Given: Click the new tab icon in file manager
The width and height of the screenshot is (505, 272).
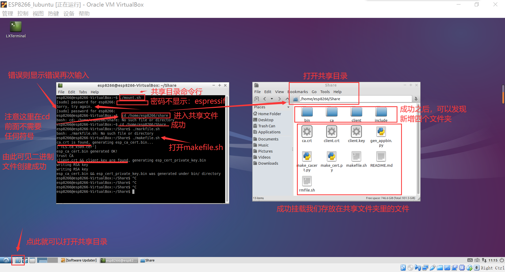Looking at the screenshot, I should (257, 99).
